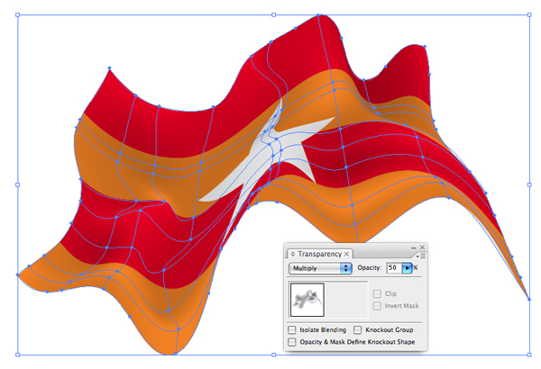Click the "Opacity:" label
541x369 pixels.
coord(369,267)
